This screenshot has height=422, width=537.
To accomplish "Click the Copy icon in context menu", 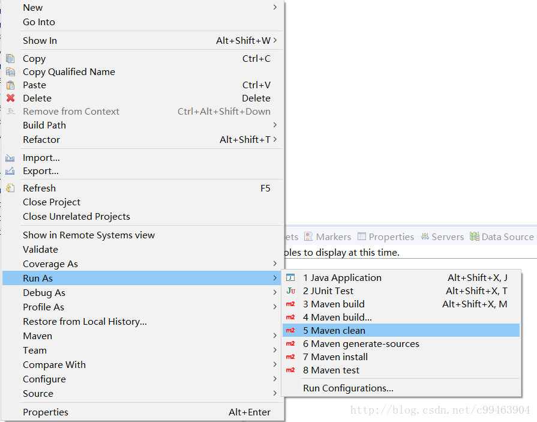I will click(10, 59).
